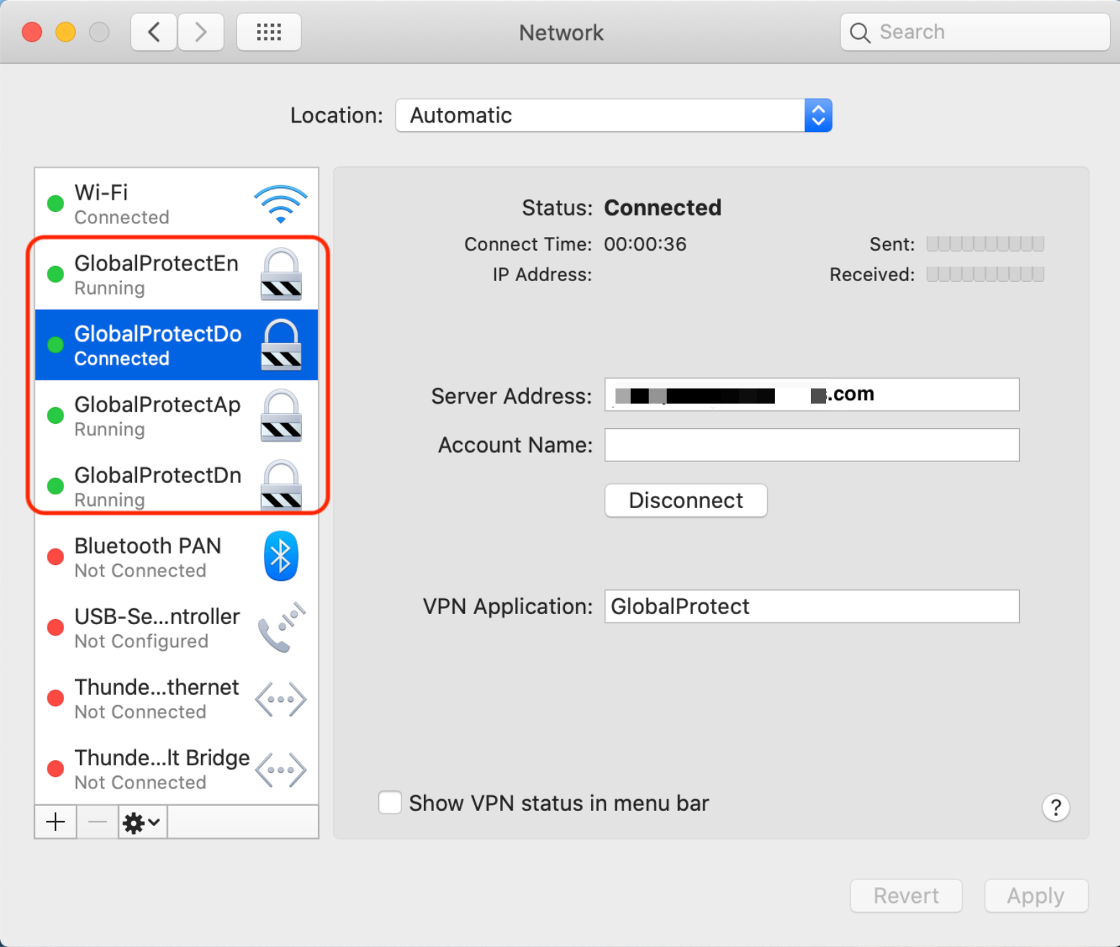Click the Account Name field

[812, 445]
